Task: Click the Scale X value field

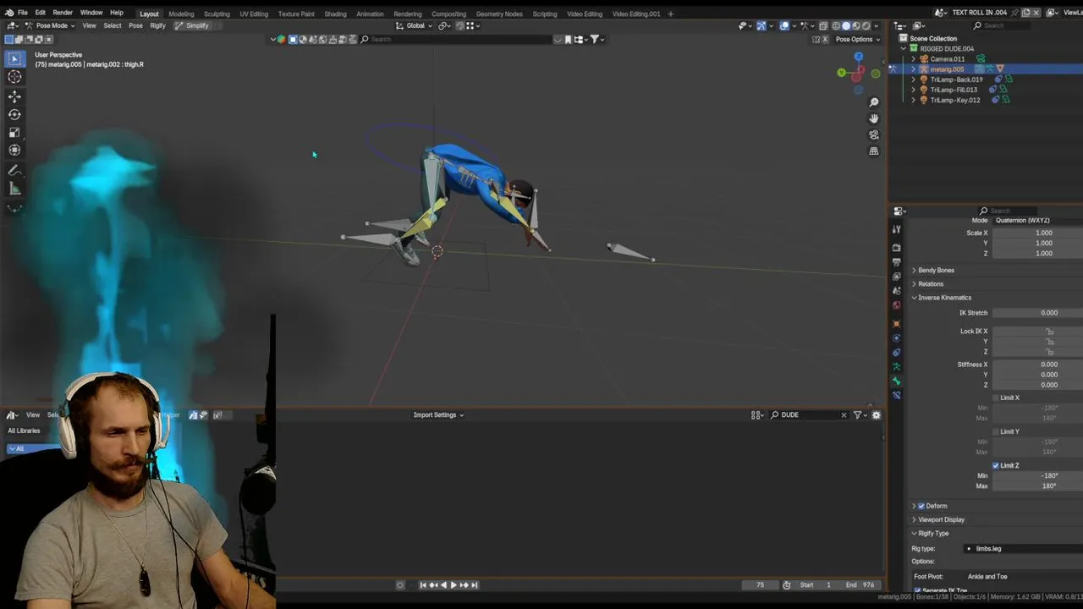Action: [1037, 233]
